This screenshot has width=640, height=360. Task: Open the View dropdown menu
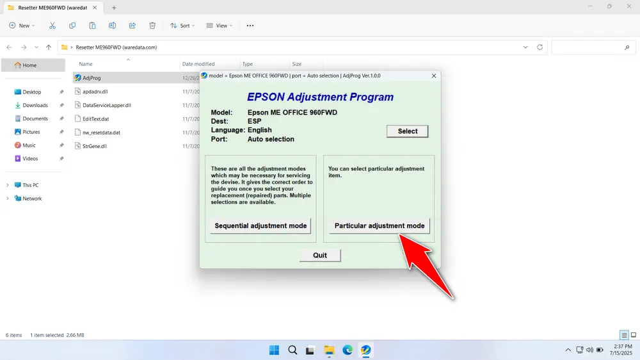pyautogui.click(x=219, y=26)
